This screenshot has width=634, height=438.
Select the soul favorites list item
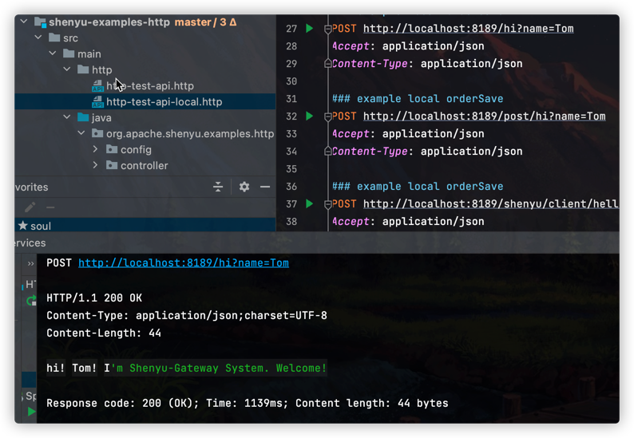(x=40, y=227)
